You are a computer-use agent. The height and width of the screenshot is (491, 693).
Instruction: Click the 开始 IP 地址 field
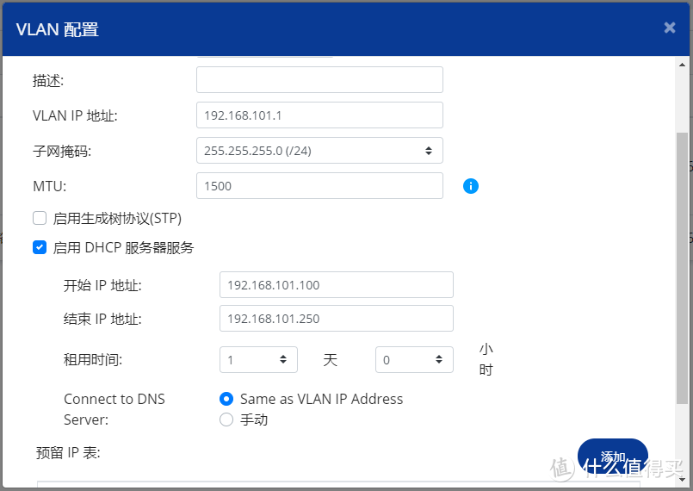(x=337, y=285)
